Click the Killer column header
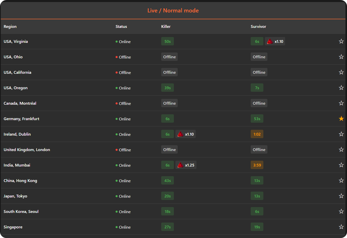The height and width of the screenshot is (238, 347). tap(166, 27)
